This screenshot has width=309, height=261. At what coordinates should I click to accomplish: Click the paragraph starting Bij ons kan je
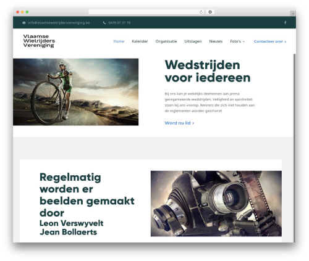click(210, 102)
